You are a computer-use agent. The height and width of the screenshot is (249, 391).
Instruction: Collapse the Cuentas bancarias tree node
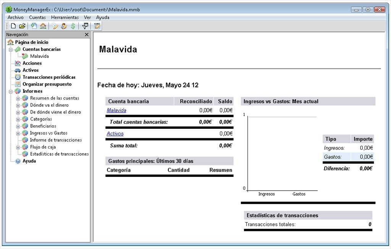tap(11, 49)
